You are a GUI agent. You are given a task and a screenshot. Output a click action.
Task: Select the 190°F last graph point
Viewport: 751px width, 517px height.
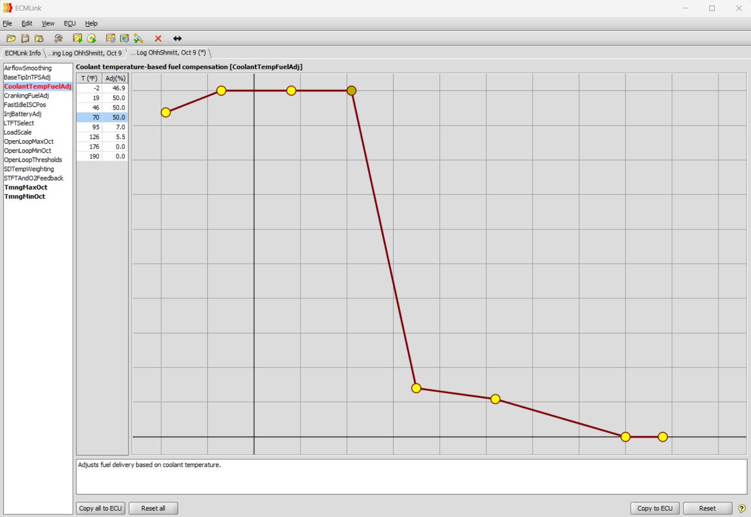coord(662,437)
